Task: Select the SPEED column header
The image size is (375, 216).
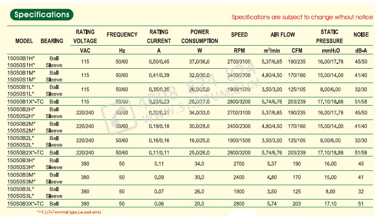Action: 239,34
